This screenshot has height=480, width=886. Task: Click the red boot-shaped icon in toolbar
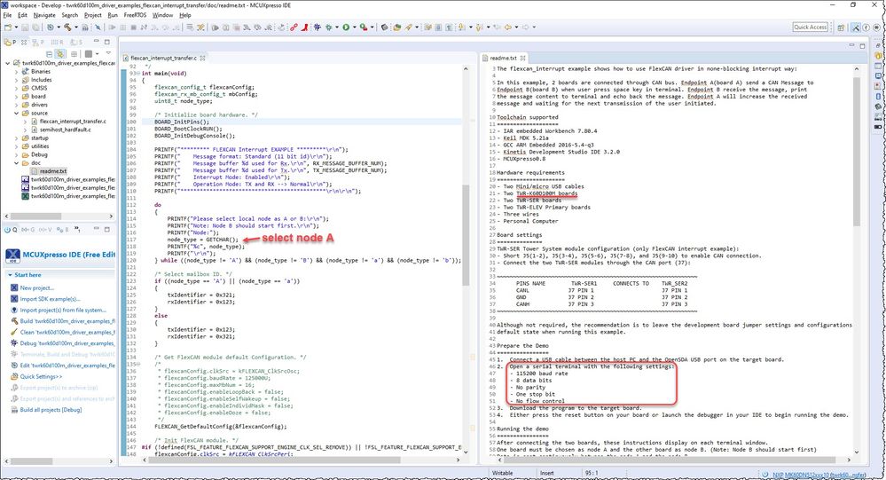305,28
